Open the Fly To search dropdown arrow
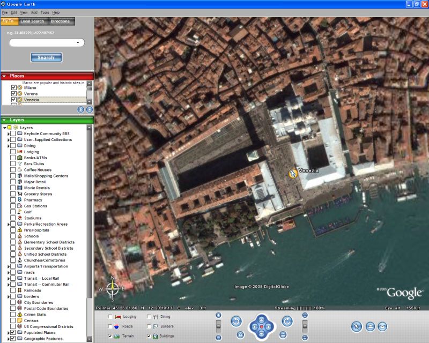Image resolution: width=429 pixels, height=343 pixels. [78, 42]
